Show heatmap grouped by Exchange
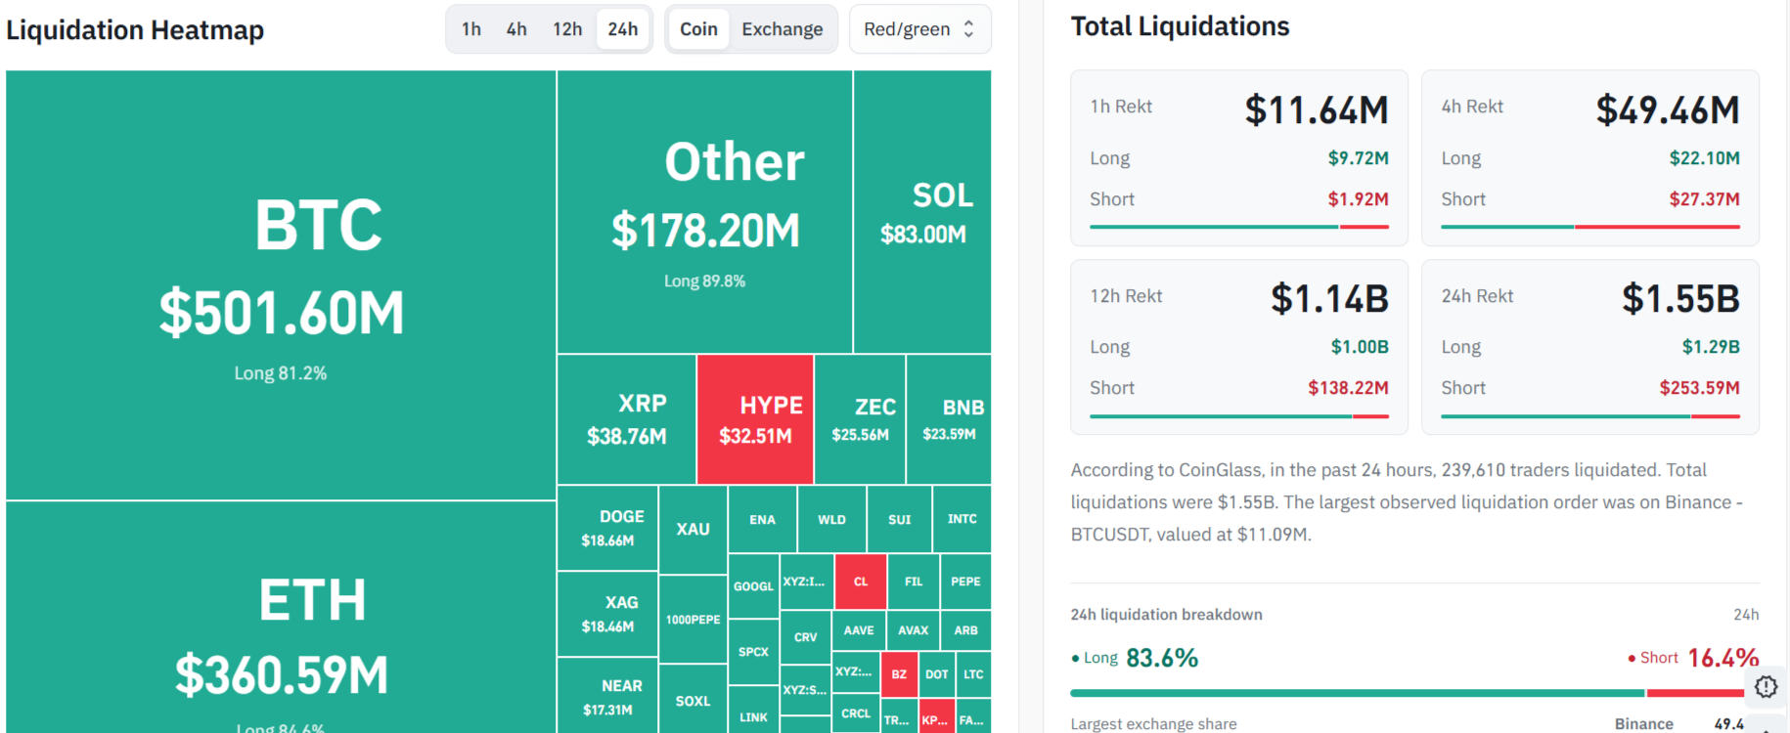 [x=783, y=29]
